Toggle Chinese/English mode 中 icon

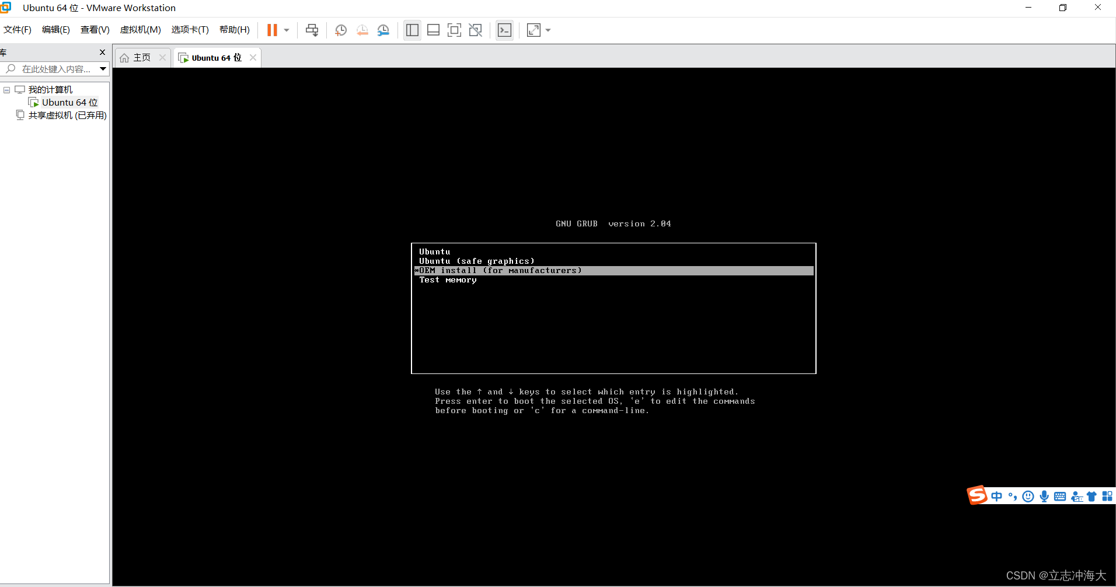tap(997, 497)
